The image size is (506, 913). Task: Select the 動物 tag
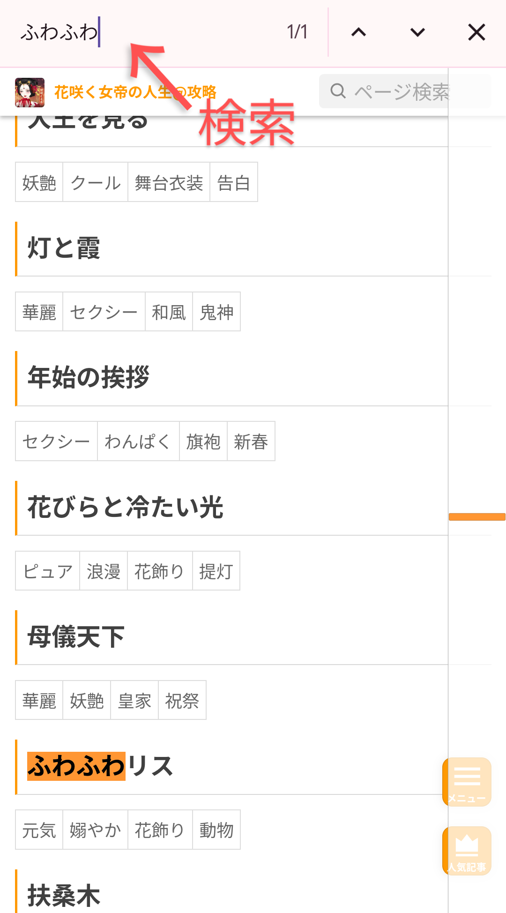pyautogui.click(x=216, y=830)
